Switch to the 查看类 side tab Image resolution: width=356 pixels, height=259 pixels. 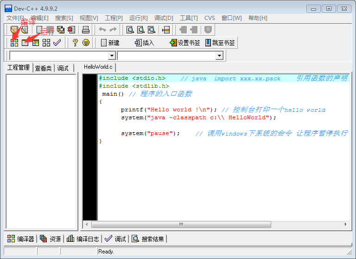(x=44, y=68)
